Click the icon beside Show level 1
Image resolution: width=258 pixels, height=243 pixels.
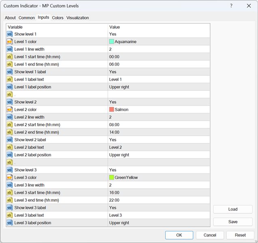coord(10,34)
